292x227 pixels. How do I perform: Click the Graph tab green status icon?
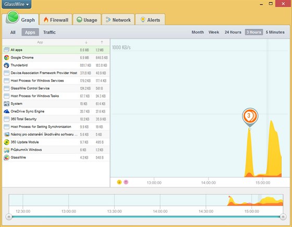[13, 17]
